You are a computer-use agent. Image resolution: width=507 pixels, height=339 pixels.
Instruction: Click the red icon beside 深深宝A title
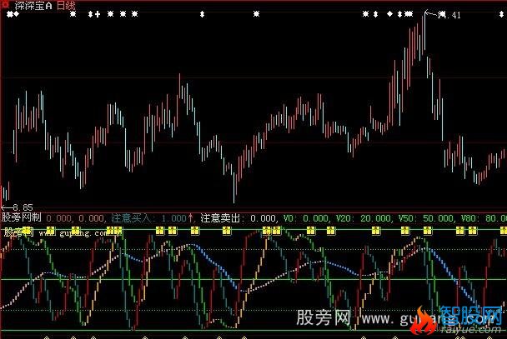click(x=5, y=4)
